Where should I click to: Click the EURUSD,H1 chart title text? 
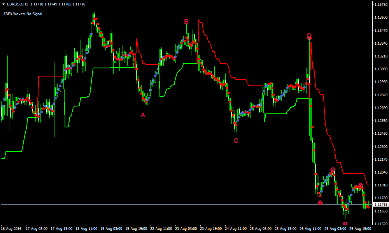(x=18, y=4)
